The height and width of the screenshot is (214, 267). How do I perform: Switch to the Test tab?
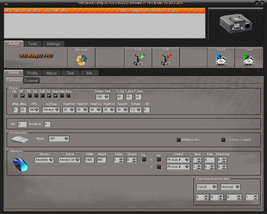coord(70,73)
